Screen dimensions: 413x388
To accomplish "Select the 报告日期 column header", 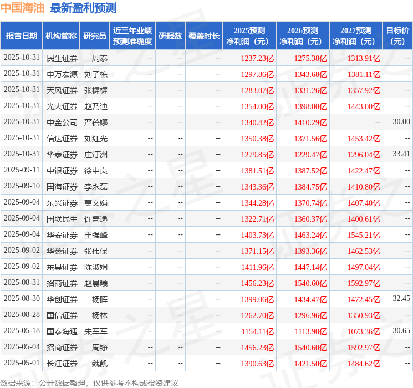I will click(x=21, y=36).
